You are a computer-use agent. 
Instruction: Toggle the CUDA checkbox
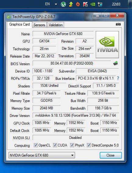point(55,145)
